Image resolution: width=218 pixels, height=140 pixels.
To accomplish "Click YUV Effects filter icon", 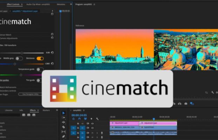I will [34, 115].
